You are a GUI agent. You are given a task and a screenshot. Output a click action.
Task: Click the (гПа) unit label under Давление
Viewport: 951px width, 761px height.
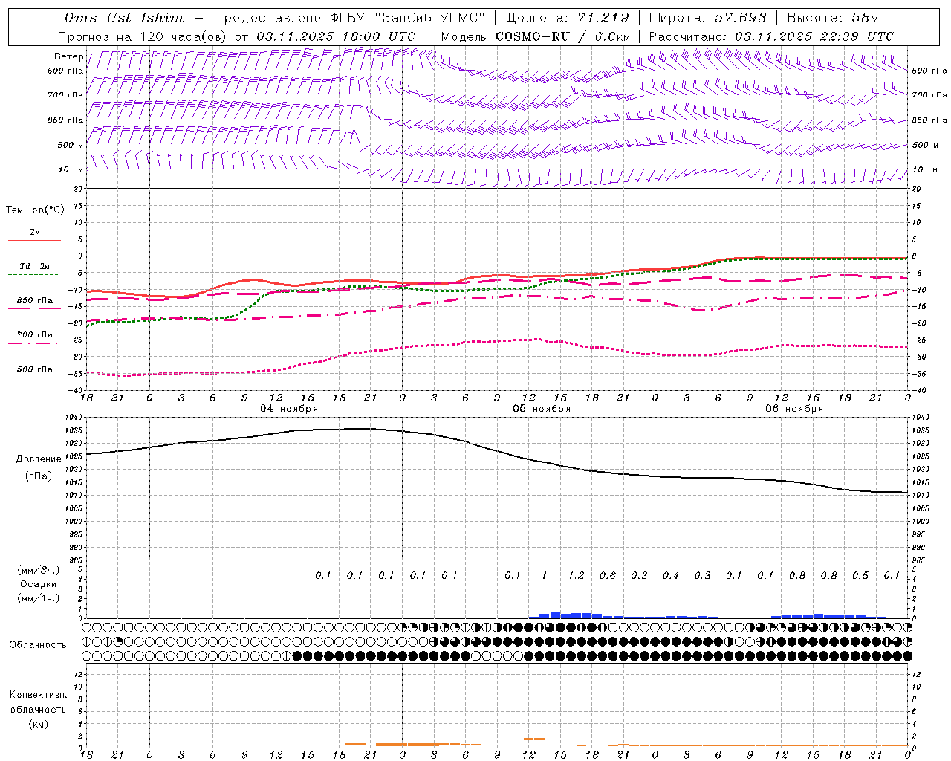(39, 476)
